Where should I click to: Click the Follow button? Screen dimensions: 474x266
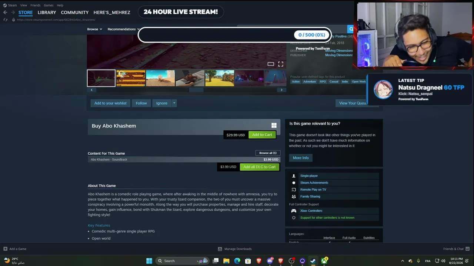pyautogui.click(x=141, y=103)
